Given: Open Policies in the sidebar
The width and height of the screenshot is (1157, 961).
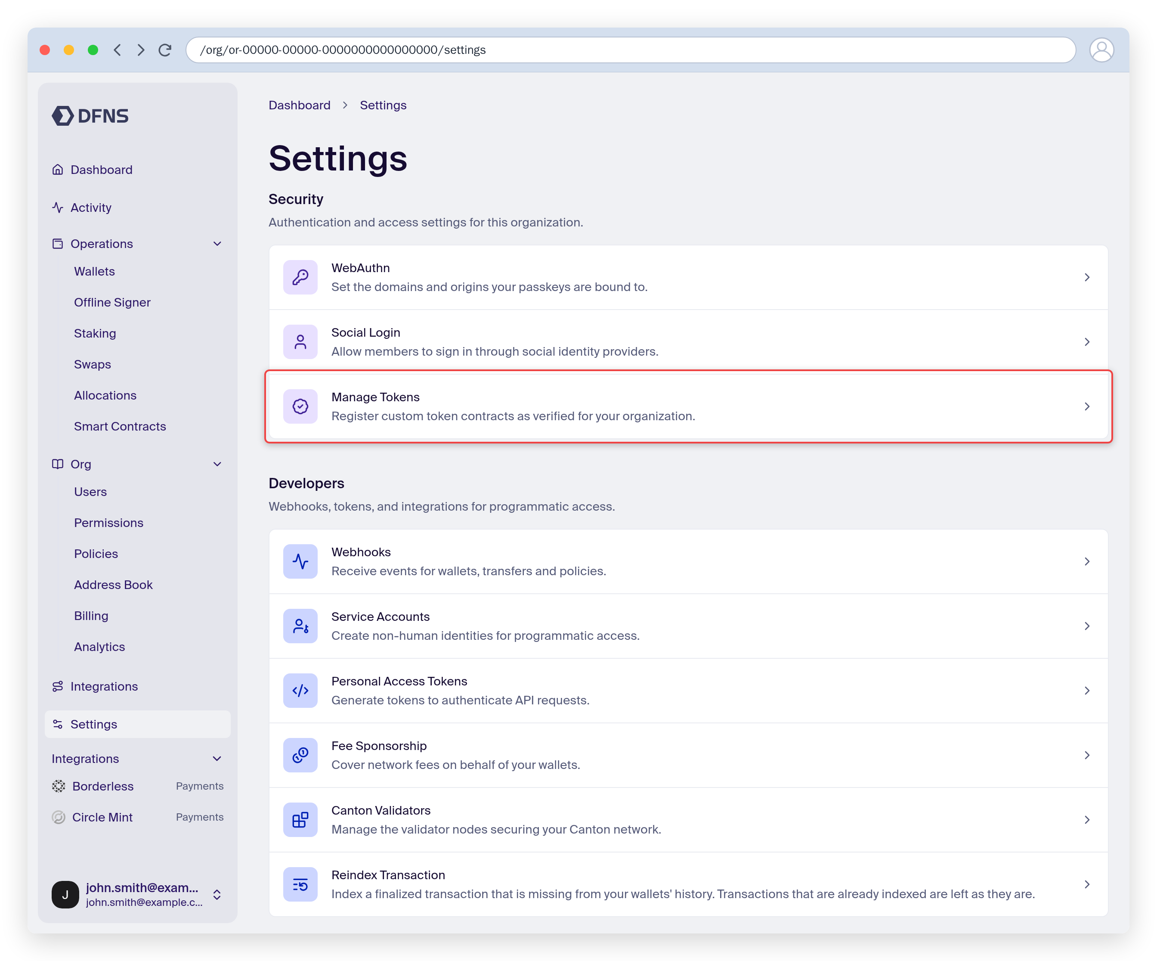Looking at the screenshot, I should (96, 554).
